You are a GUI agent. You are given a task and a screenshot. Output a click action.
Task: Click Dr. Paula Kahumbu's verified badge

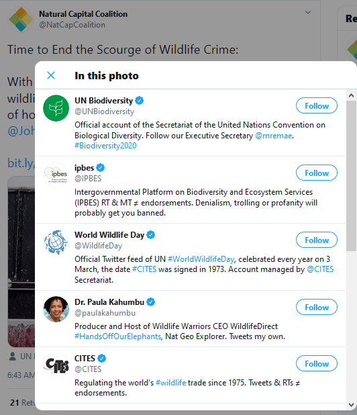click(x=151, y=302)
